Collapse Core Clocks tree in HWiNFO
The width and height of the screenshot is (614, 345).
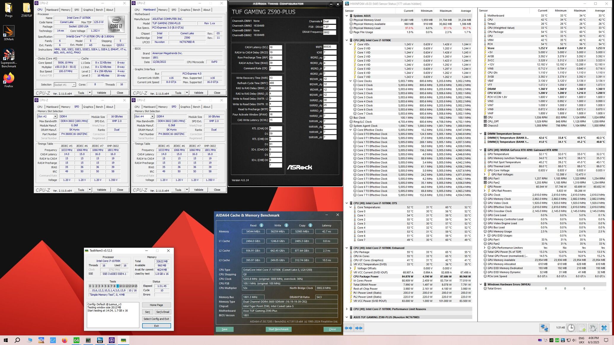350,81
